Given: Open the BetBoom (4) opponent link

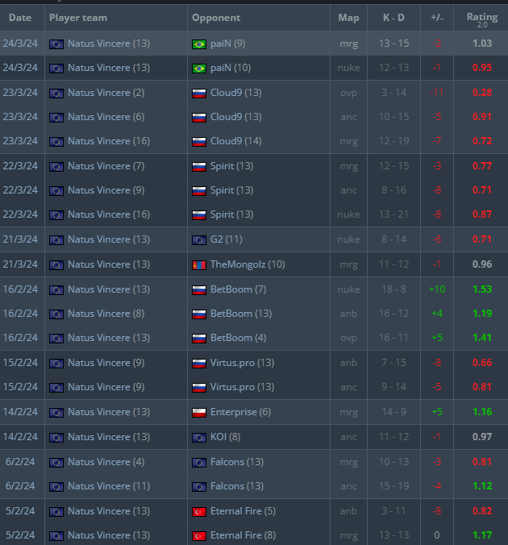Looking at the screenshot, I should coord(239,338).
